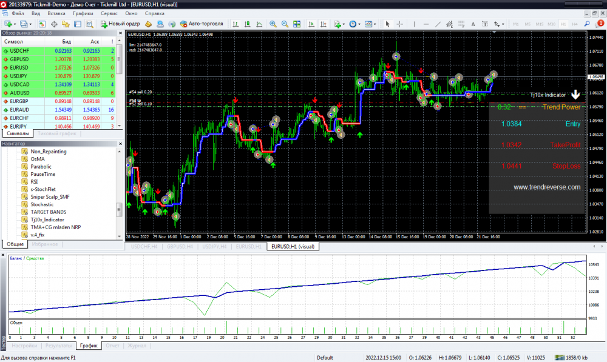Click the Market Watch scrollbar thumb
Image resolution: width=607 pixels, height=362 pixels.
pos(119,59)
